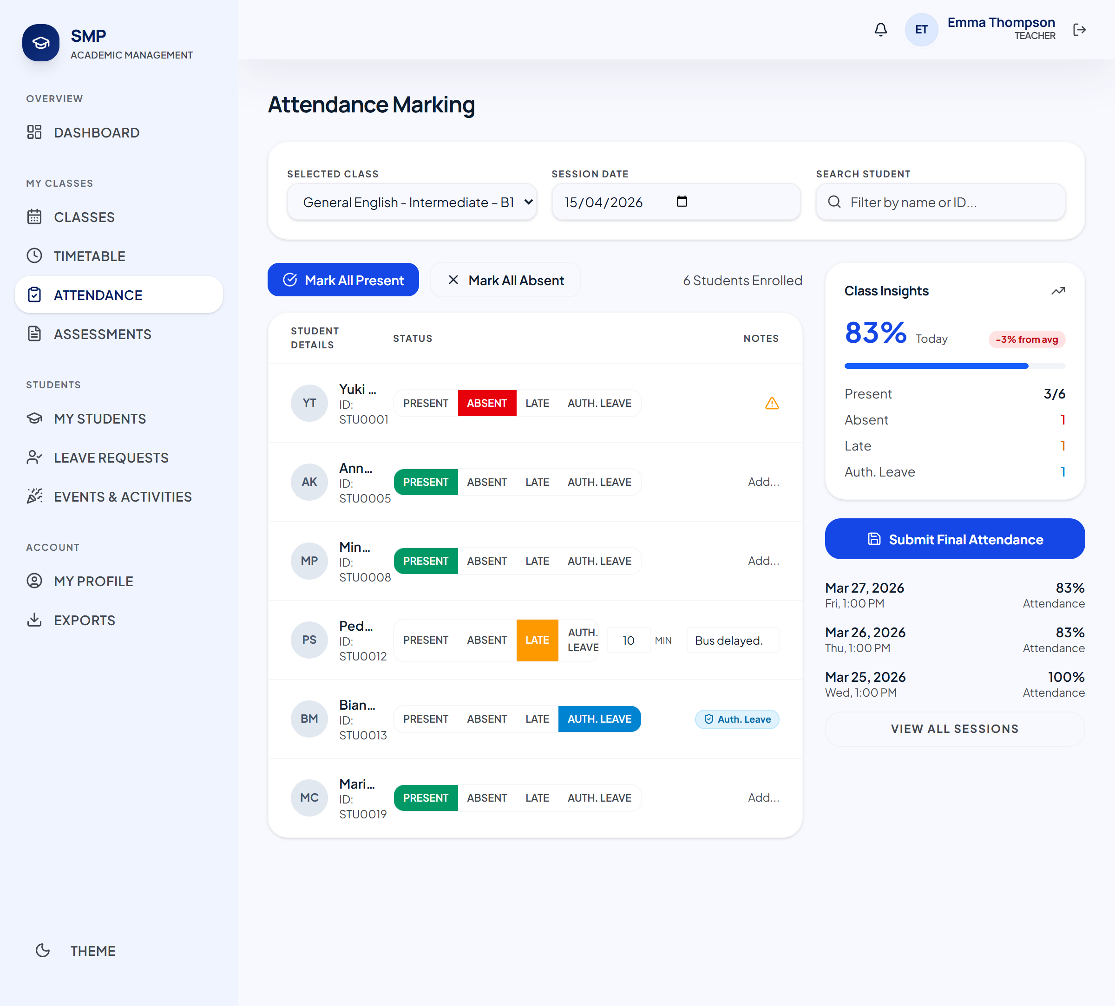This screenshot has height=1006, width=1115.
Task: Click the MP student avatar
Action: (309, 561)
